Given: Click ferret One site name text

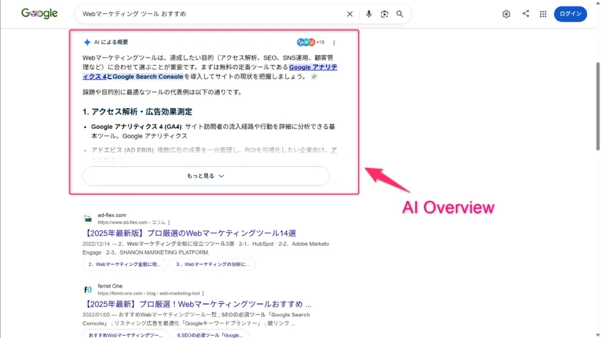Looking at the screenshot, I should [x=110, y=286].
